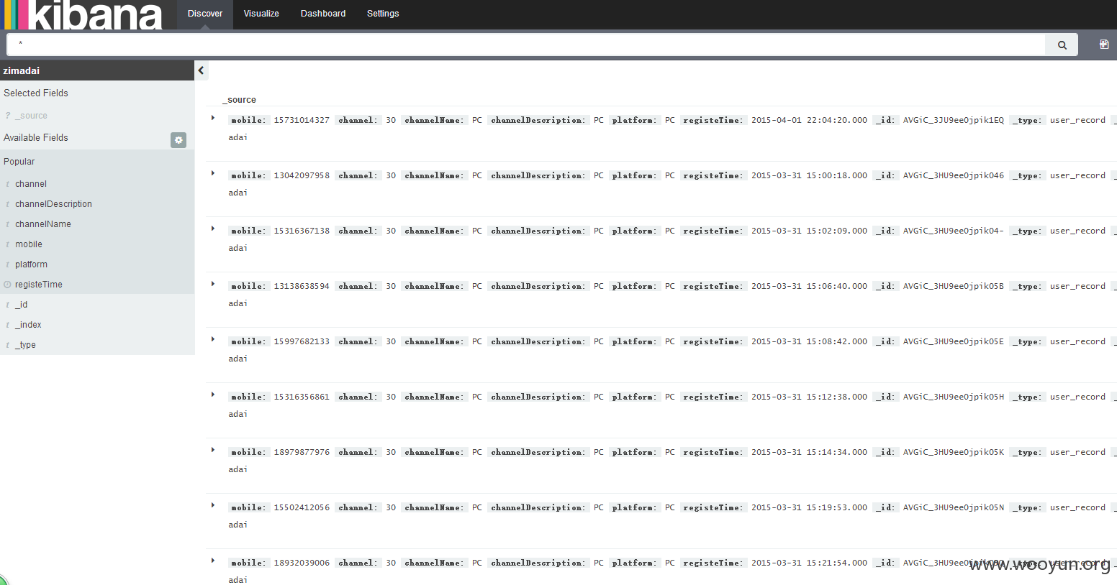1117x585 pixels.
Task: Expand the row with mobile 15731014327
Action: coord(213,118)
